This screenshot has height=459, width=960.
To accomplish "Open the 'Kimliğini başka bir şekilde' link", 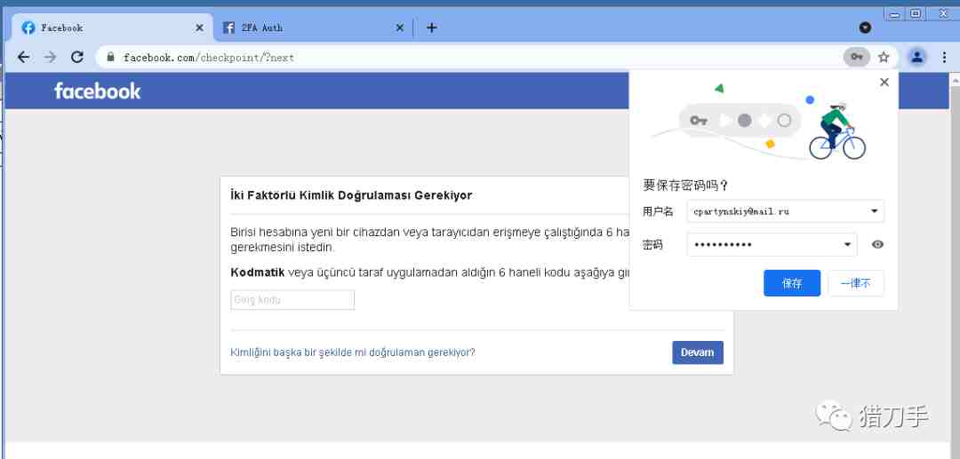I will coord(353,352).
